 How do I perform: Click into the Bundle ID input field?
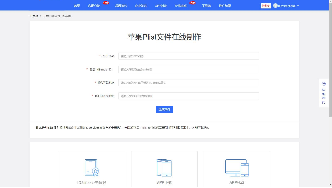[x=188, y=70]
